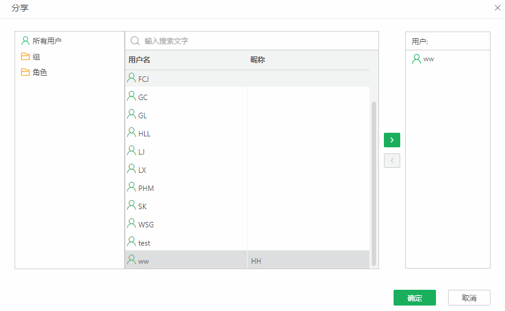Select user FCJ in the list

pyautogui.click(x=247, y=79)
